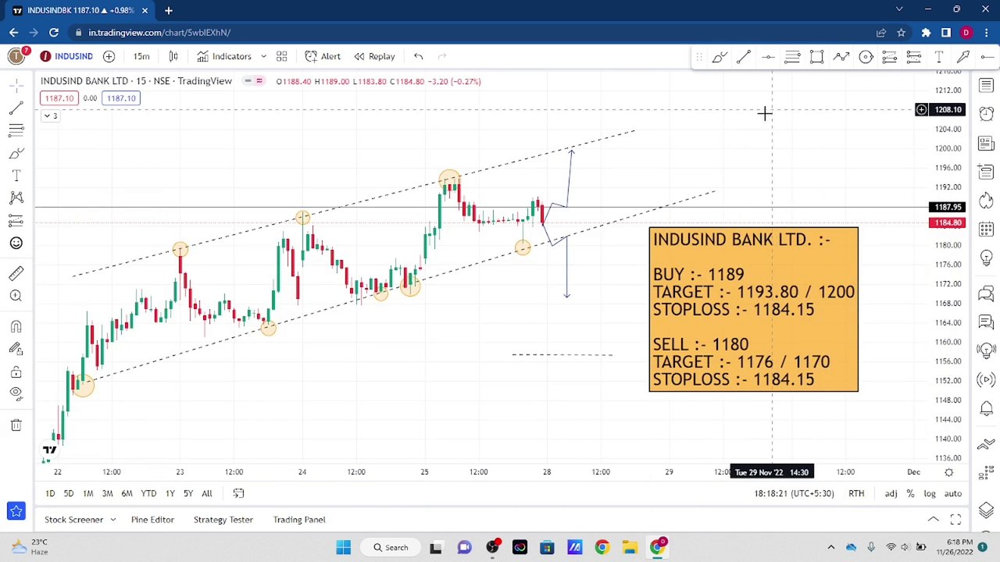The width and height of the screenshot is (1000, 562).
Task: Select the brush tool in floating toolbar
Action: tap(719, 56)
